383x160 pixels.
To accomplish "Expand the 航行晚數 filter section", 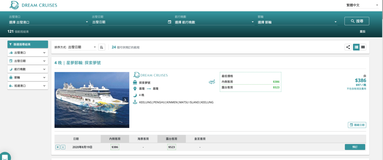I will point(28,69).
